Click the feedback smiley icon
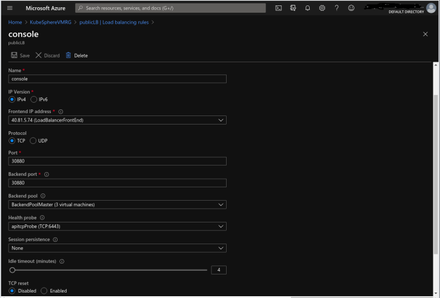 [x=352, y=8]
